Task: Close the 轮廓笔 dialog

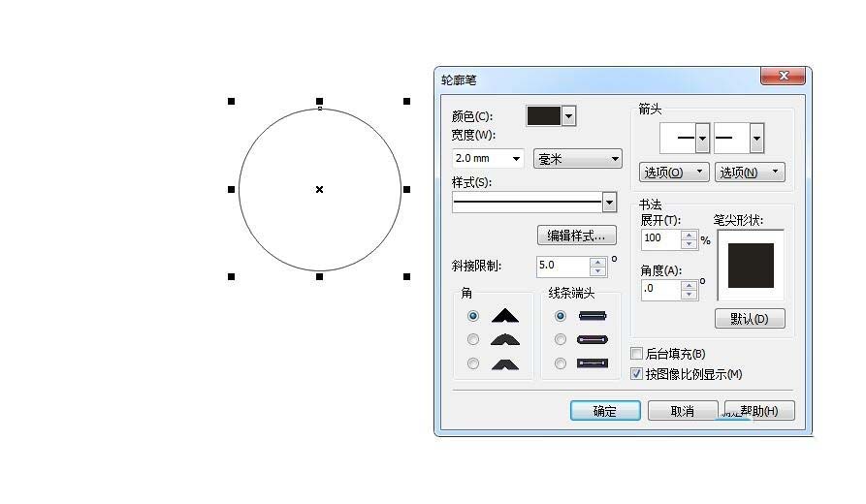Action: coord(784,76)
